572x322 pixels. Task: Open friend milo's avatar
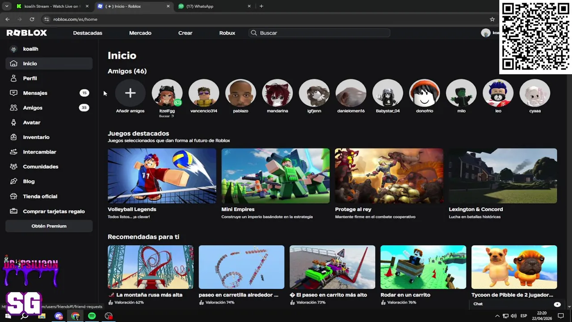461,93
